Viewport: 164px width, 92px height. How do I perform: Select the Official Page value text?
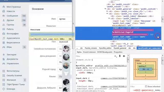123,32
